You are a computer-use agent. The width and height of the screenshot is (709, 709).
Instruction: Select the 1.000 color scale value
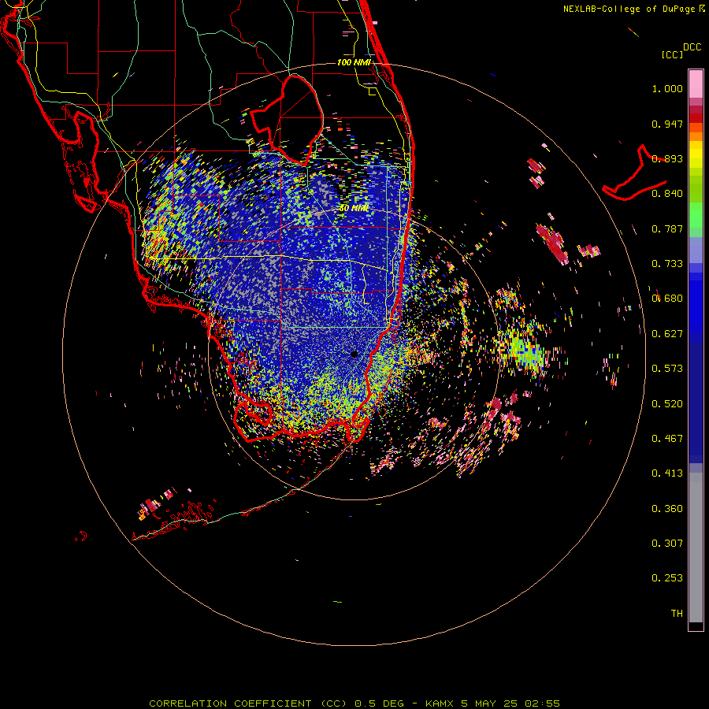coord(667,88)
